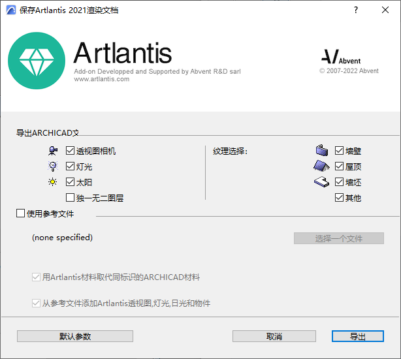Click the Artlantis diamond logo
Viewport: 401px width, 359px height.
37,61
